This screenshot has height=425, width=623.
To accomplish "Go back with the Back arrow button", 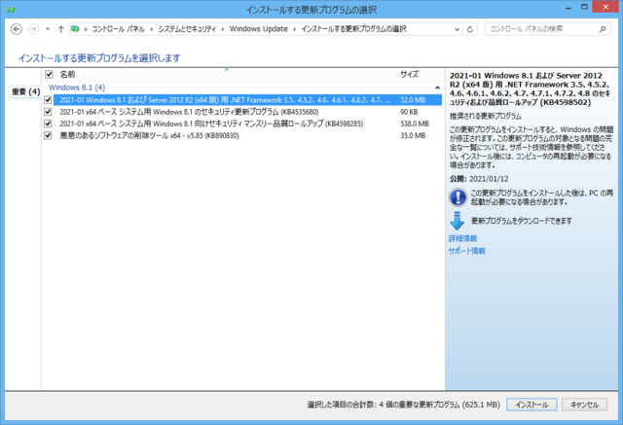I will click(x=17, y=29).
